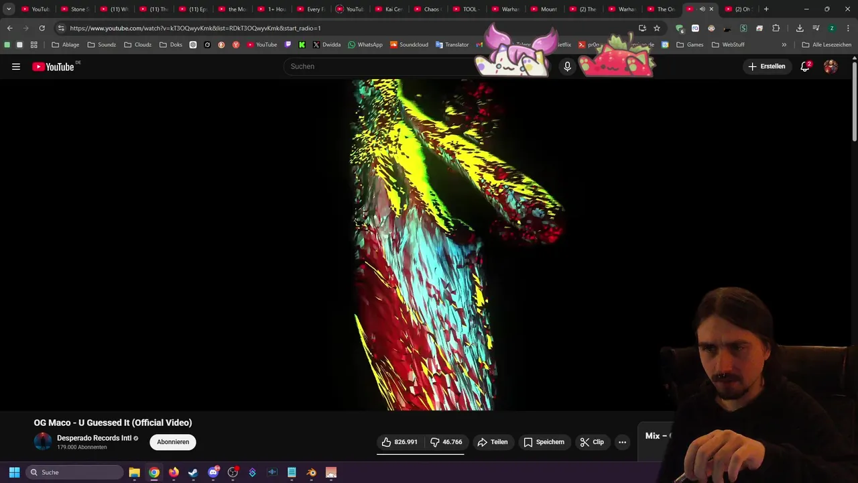Switch to the Kai Cen tab
The height and width of the screenshot is (483, 858).
pos(387,9)
